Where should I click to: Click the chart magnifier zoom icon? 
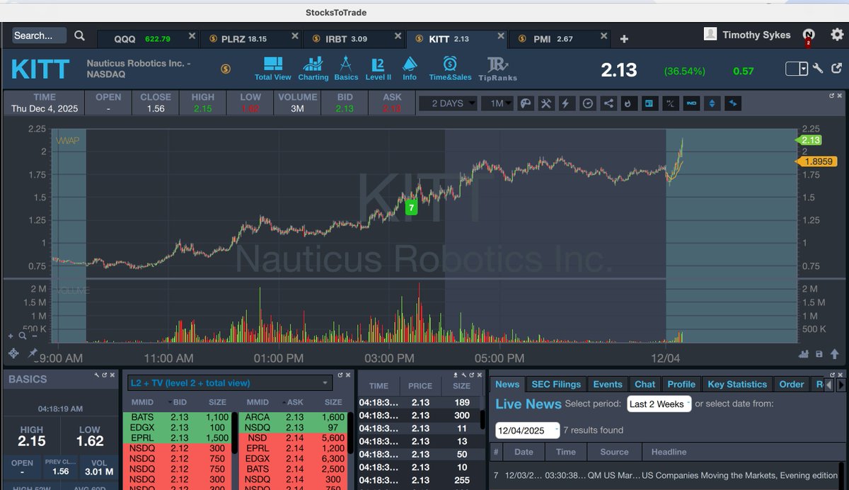[x=23, y=336]
